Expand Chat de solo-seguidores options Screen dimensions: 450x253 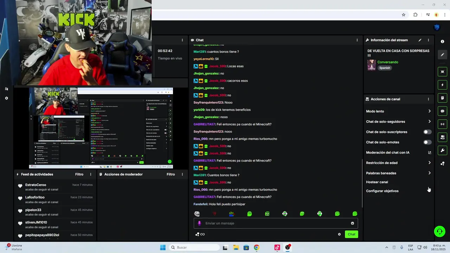(429, 122)
